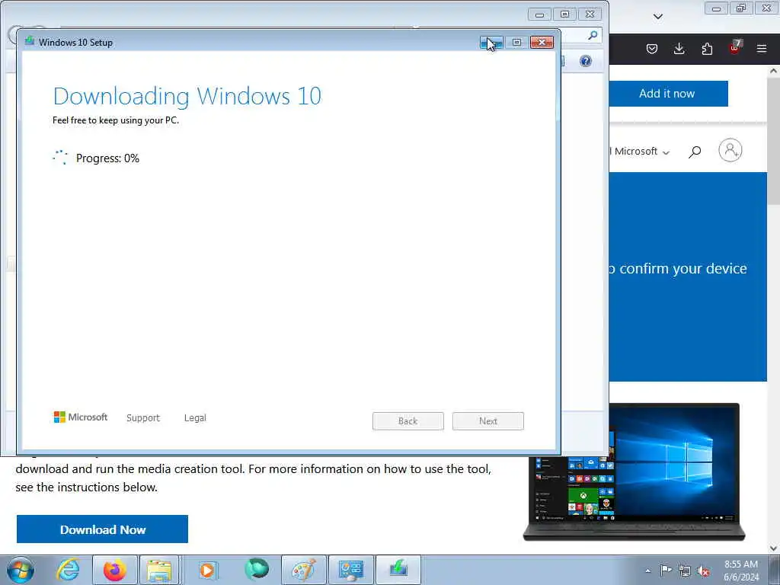Open the Control Panel taskbar item
780x585 pixels.
click(x=350, y=570)
